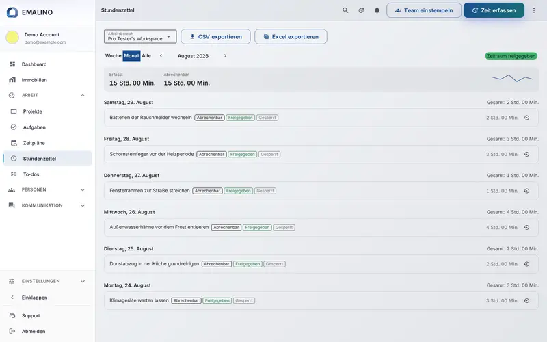Click the EMALINO logo
Image resolution: width=547 pixels, height=342 pixels.
29,12
